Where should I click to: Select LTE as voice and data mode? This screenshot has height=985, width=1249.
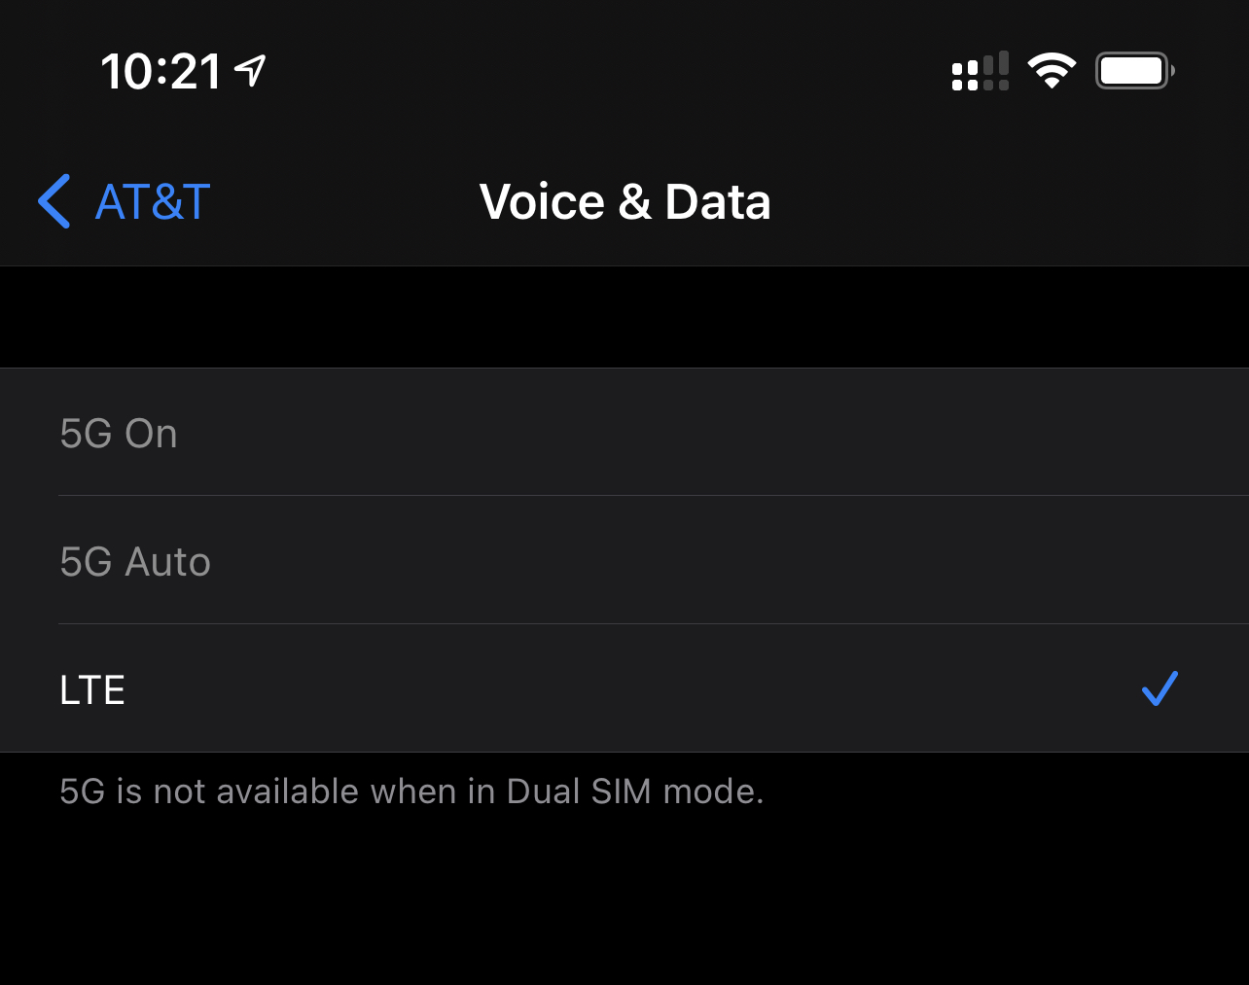pyautogui.click(x=624, y=689)
